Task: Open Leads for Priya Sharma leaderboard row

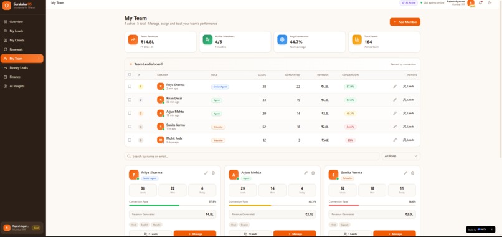Action: tap(409, 86)
